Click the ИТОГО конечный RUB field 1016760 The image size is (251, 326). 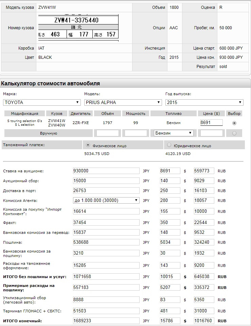(204, 321)
